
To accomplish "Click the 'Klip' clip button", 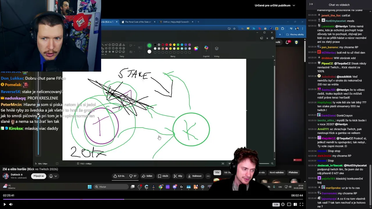I will pyautogui.click(x=178, y=176).
